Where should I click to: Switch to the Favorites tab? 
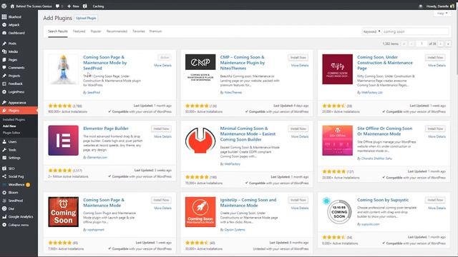pos(139,31)
